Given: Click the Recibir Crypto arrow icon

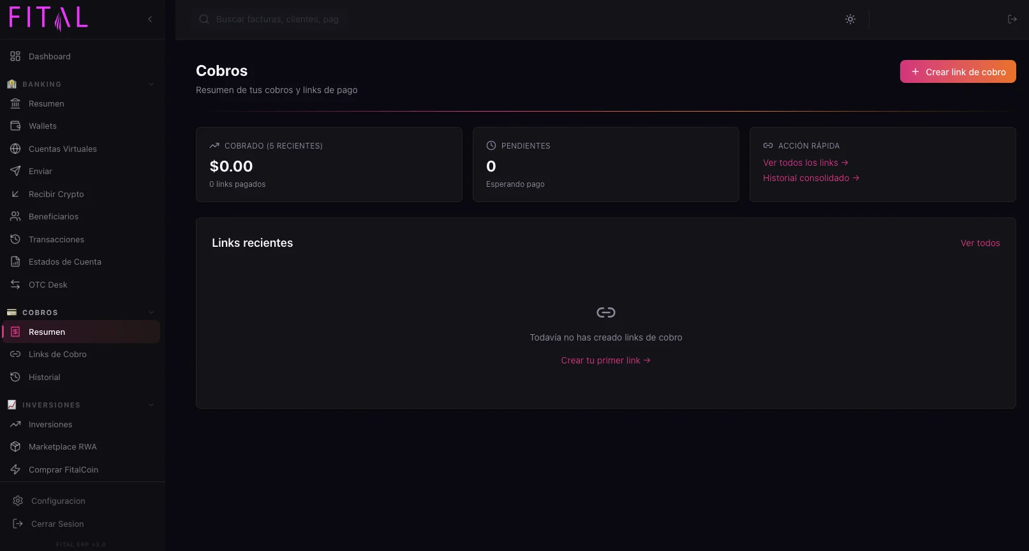Looking at the screenshot, I should [15, 194].
